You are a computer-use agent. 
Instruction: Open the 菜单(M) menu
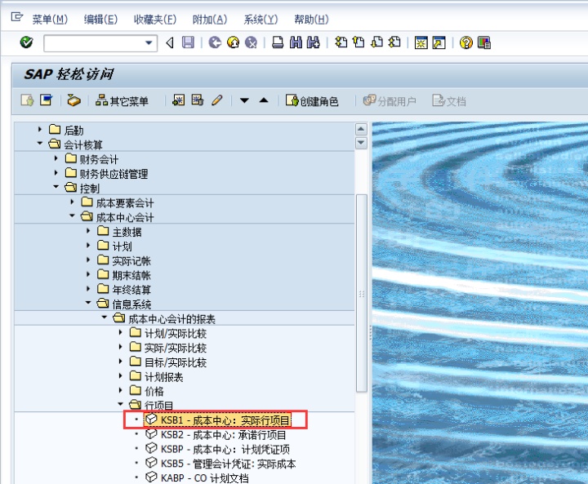point(50,19)
